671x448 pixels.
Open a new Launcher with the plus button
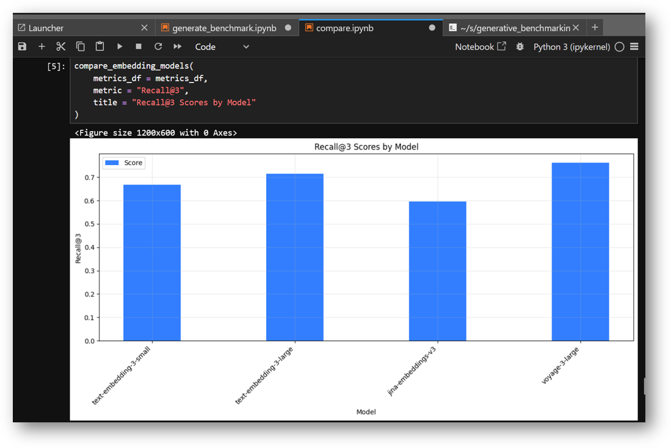click(594, 27)
